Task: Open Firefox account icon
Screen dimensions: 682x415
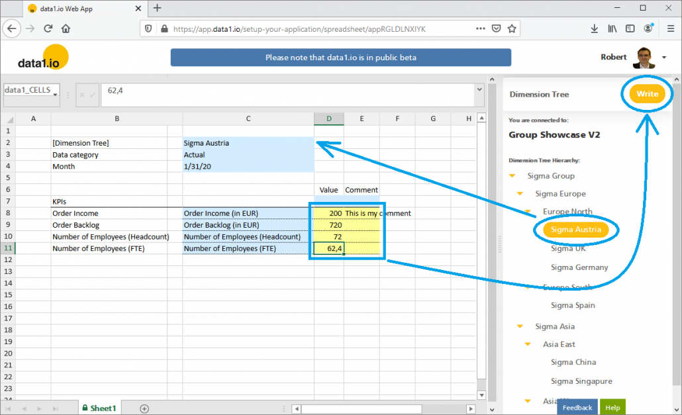Action: coord(648,28)
